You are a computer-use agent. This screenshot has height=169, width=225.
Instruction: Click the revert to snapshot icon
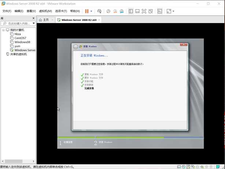click(115, 11)
